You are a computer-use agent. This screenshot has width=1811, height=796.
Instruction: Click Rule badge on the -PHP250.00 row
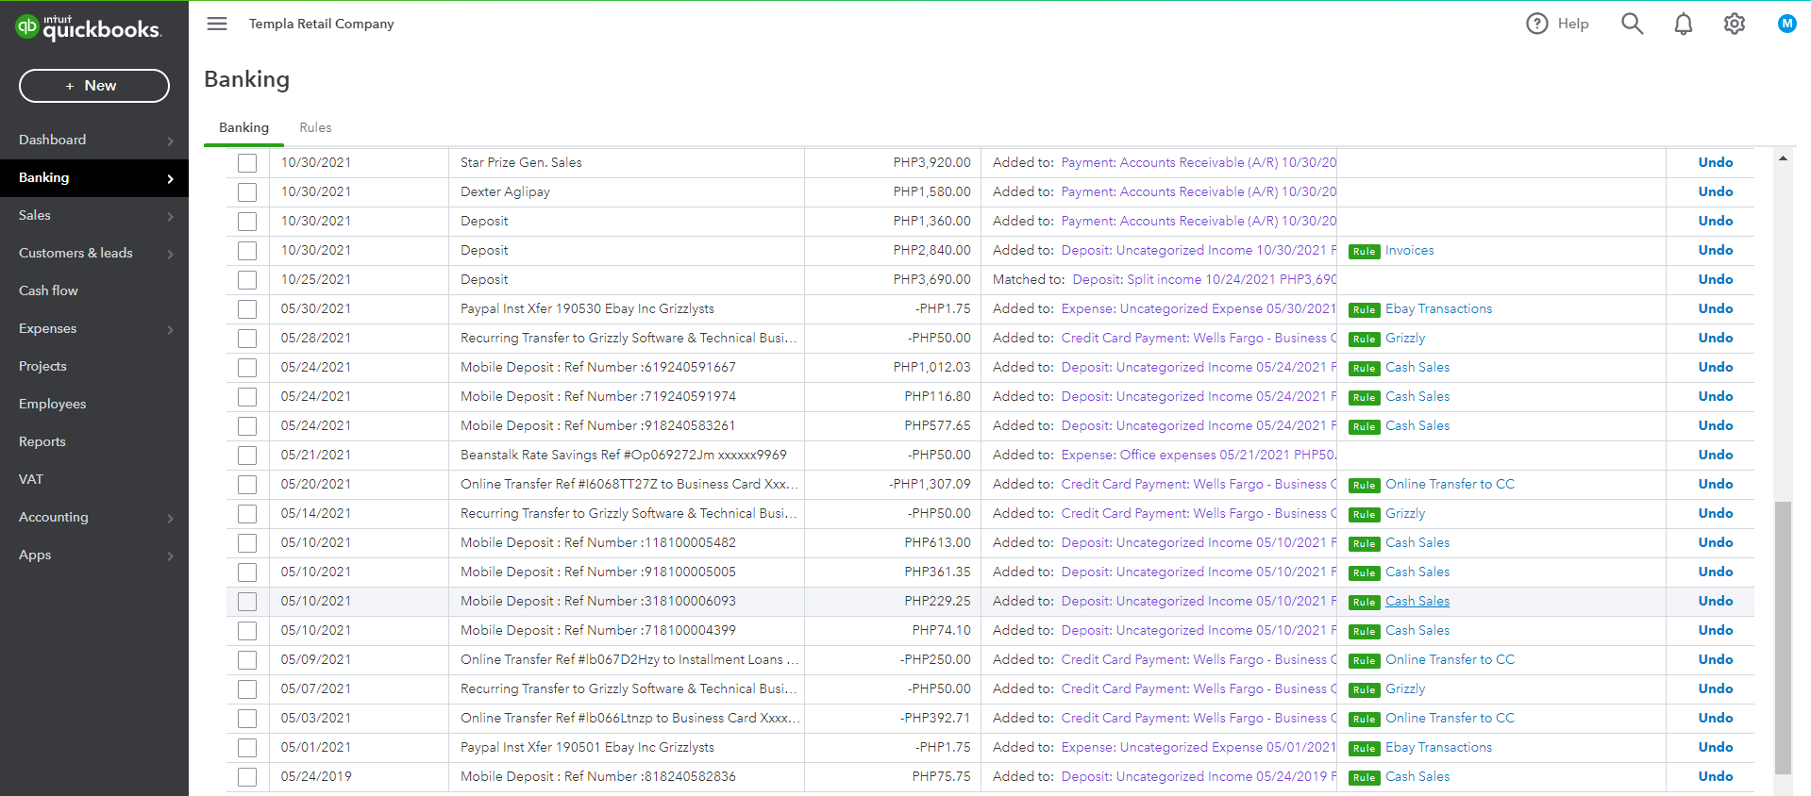pyautogui.click(x=1364, y=661)
